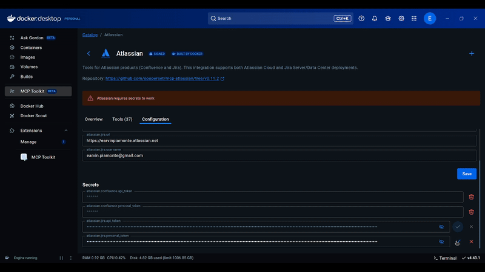The width and height of the screenshot is (485, 272).
Task: Add Atlassian server with plus icon
Action: tap(472, 54)
